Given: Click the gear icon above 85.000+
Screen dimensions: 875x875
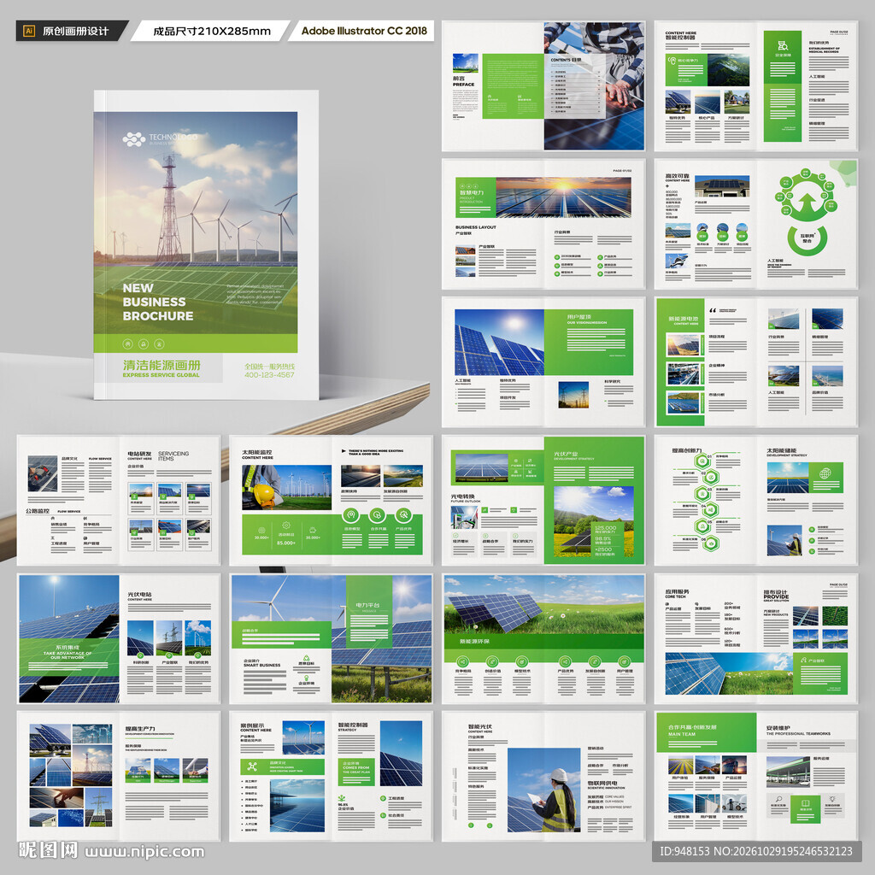Looking at the screenshot, I should click(x=285, y=526).
